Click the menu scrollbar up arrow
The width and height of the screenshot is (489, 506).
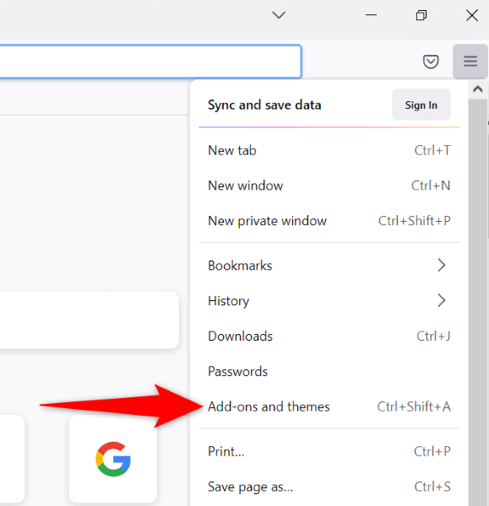click(x=478, y=89)
